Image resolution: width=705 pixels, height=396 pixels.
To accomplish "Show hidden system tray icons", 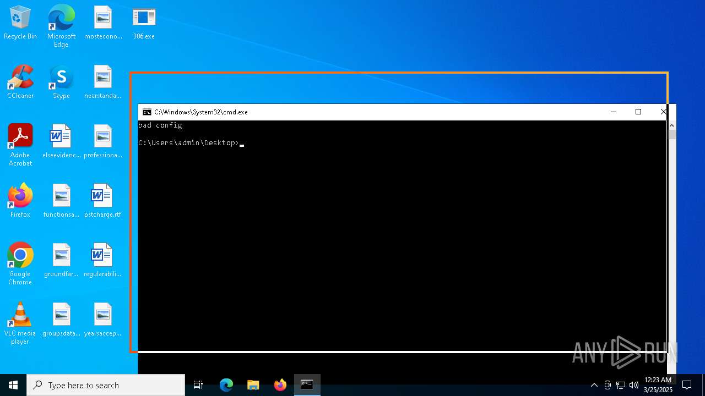I will pyautogui.click(x=594, y=385).
